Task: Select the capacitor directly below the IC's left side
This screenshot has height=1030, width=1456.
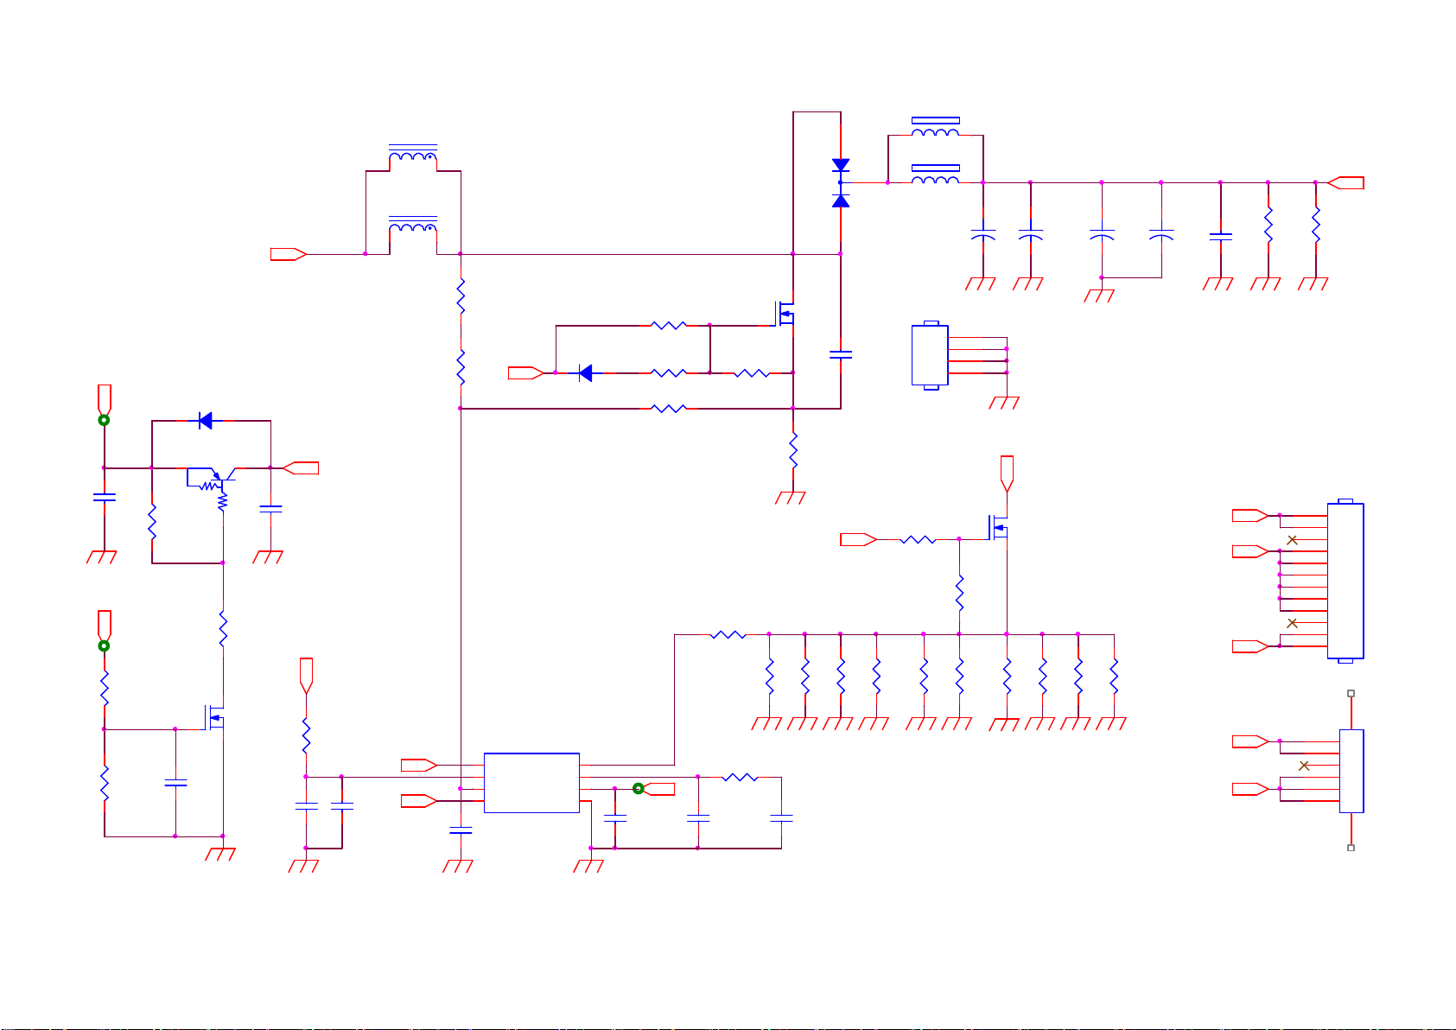Action: 461,830
